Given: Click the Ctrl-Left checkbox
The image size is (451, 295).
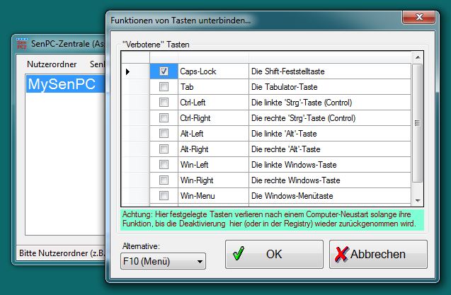Looking at the screenshot, I should 164,103.
